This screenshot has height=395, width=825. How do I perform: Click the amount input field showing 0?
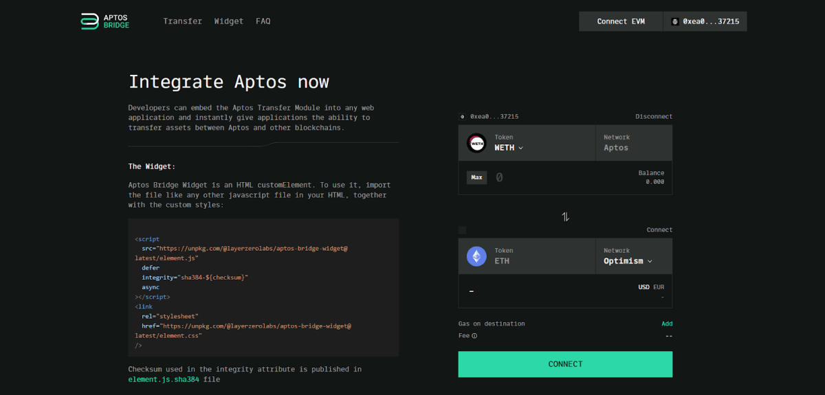499,177
